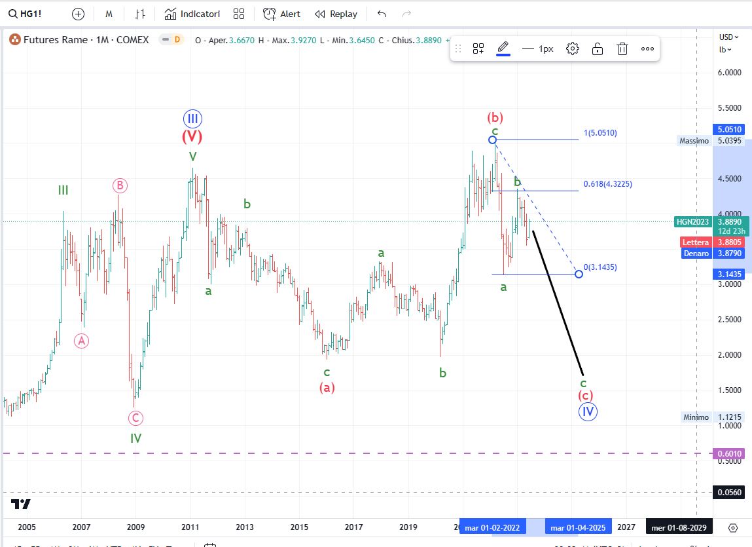Click the black 0.0560 price label
The width and height of the screenshot is (752, 547).
pos(729,492)
